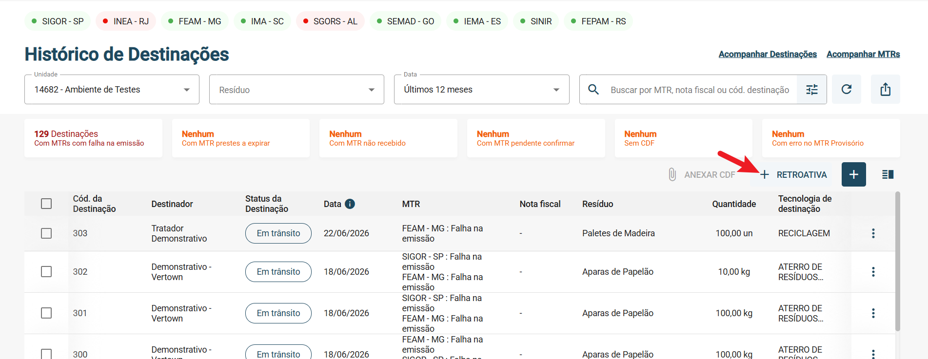
Task: Open the Data period dropdown
Action: point(481,90)
